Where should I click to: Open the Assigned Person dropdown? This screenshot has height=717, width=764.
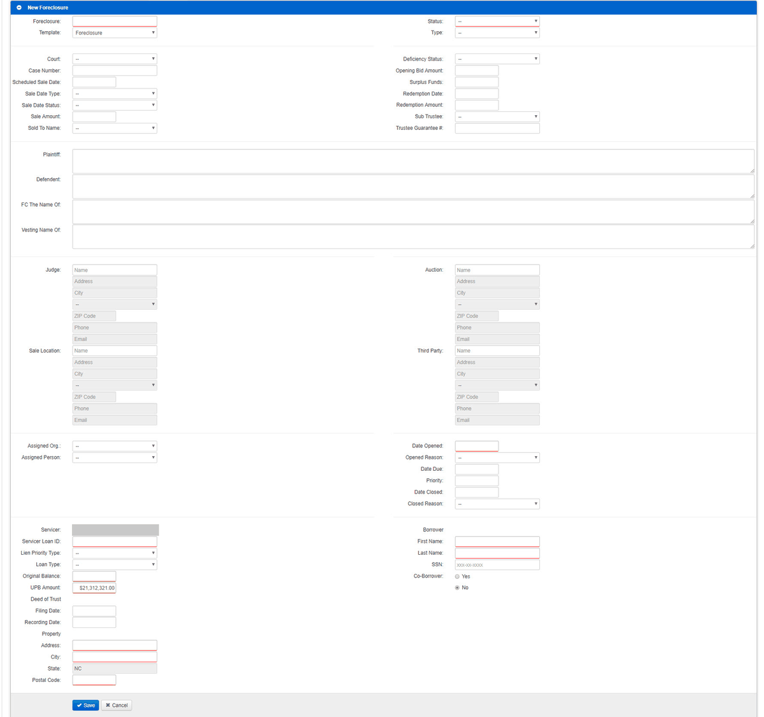coord(115,457)
